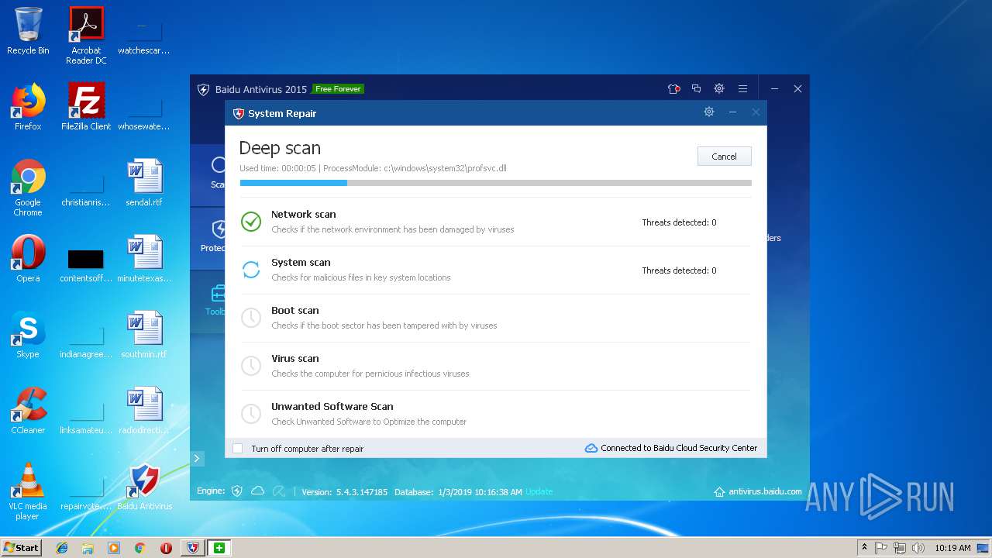This screenshot has width=992, height=558.
Task: Click the deep scan progress bar
Action: point(495,183)
